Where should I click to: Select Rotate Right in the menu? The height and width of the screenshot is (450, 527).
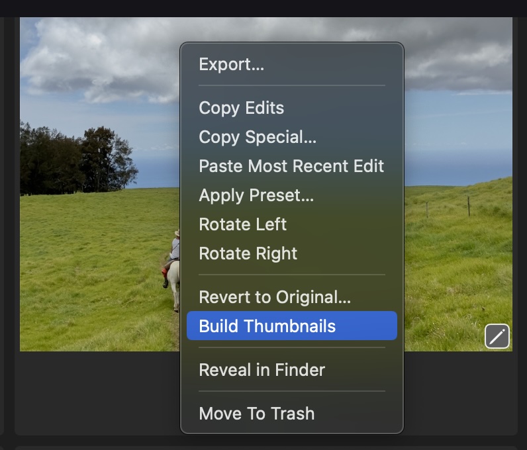tap(248, 253)
